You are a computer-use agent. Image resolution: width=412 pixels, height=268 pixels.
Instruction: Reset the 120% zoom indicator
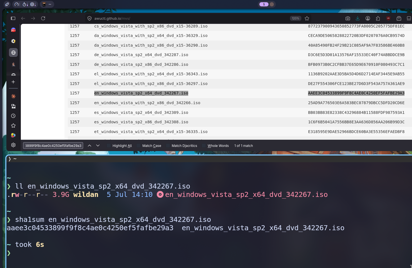[x=296, y=18]
